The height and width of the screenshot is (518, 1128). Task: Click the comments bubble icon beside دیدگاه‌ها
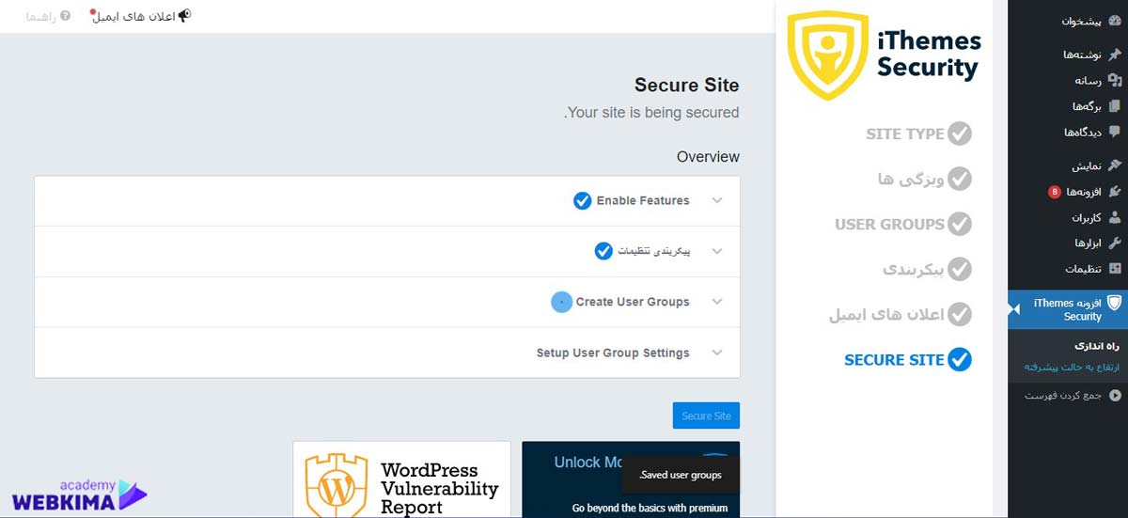click(x=1115, y=132)
